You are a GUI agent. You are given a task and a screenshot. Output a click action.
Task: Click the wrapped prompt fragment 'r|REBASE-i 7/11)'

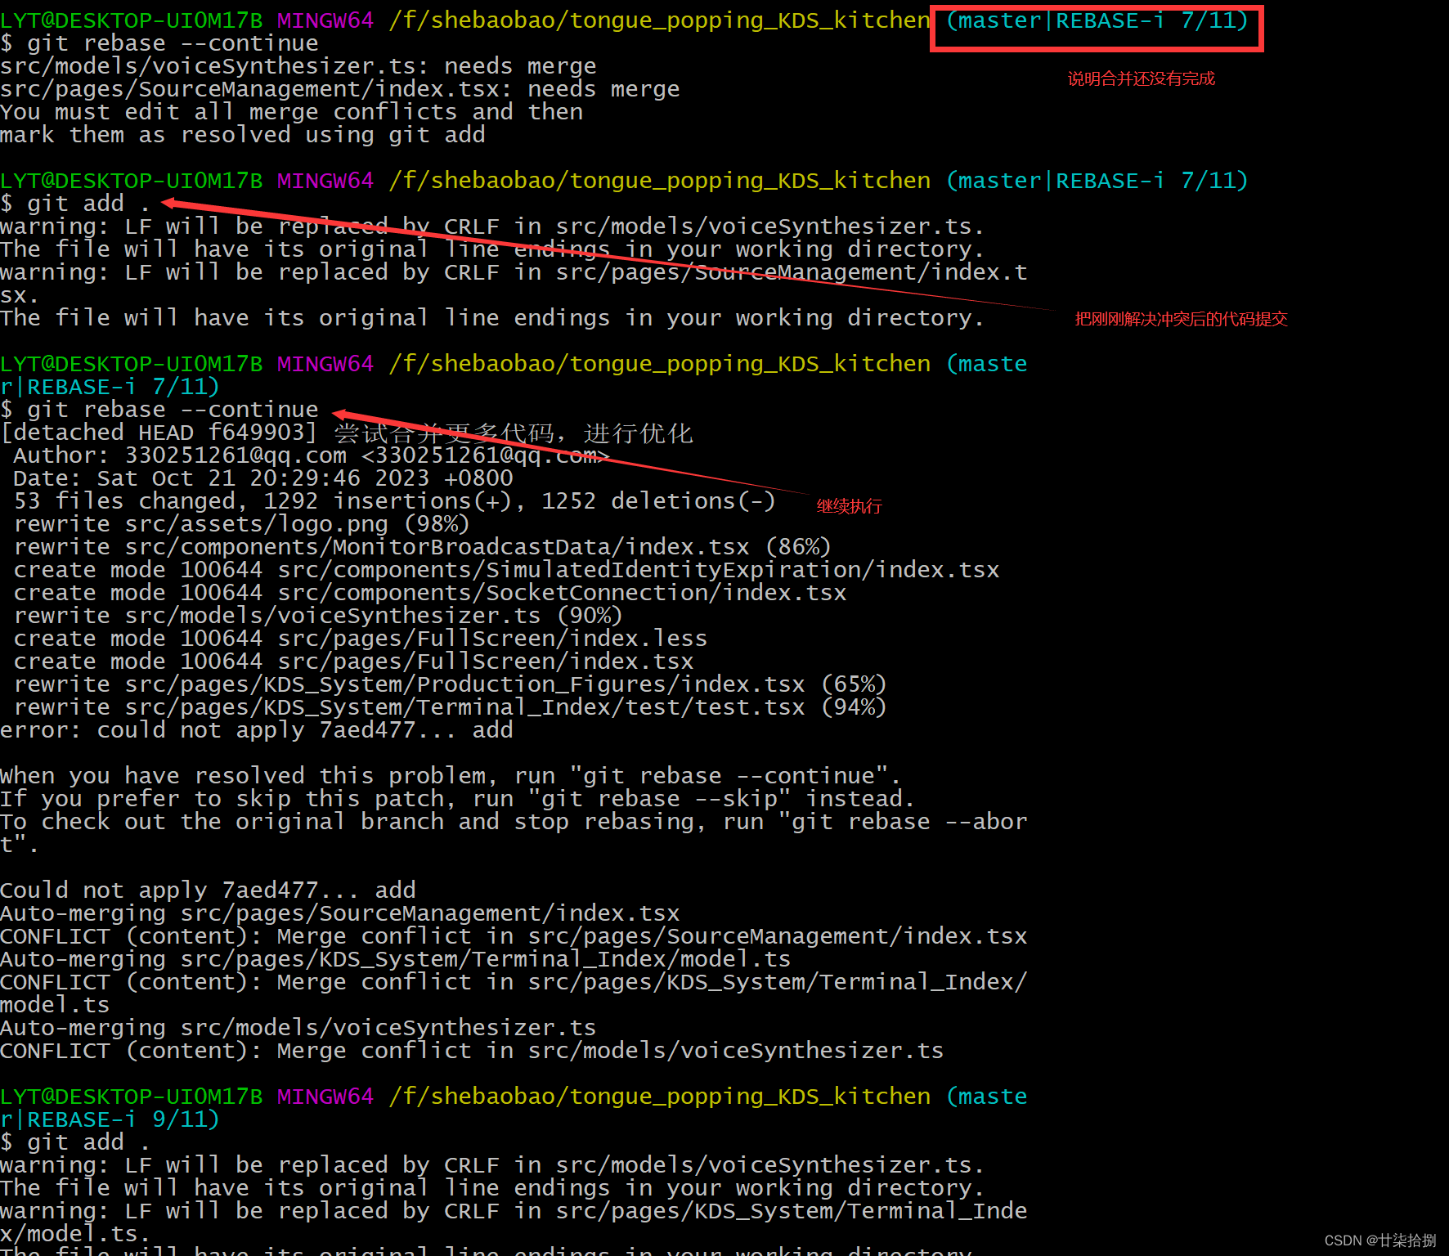click(110, 387)
